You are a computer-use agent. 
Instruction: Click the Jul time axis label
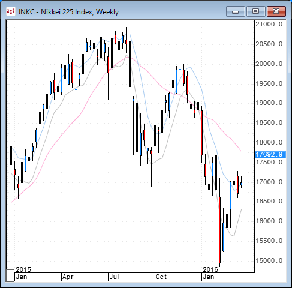pos(115,277)
